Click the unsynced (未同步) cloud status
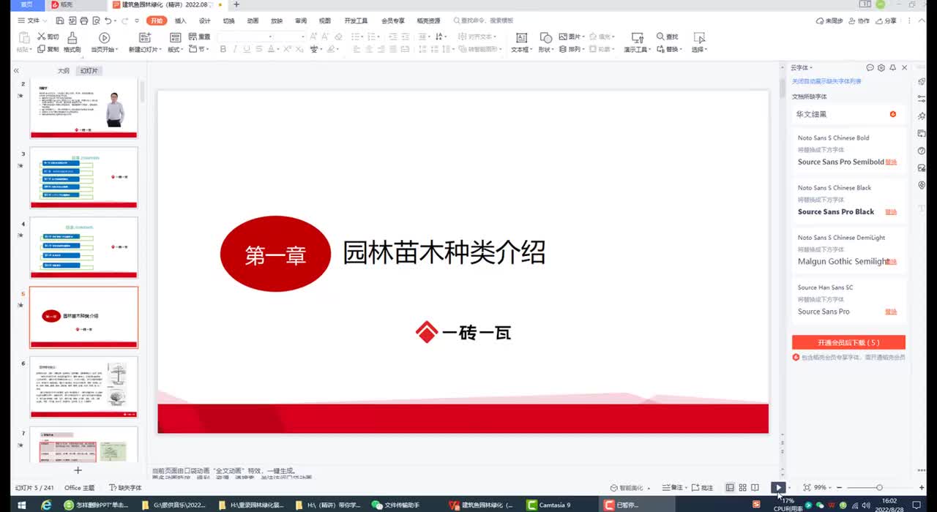Screen dimensions: 937x512 (x=830, y=20)
